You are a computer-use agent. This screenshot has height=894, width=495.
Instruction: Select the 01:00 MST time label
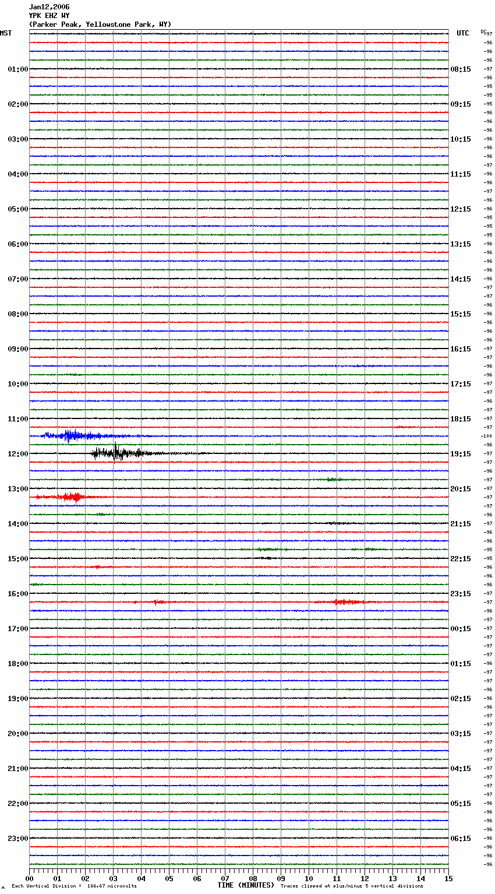pyautogui.click(x=18, y=69)
